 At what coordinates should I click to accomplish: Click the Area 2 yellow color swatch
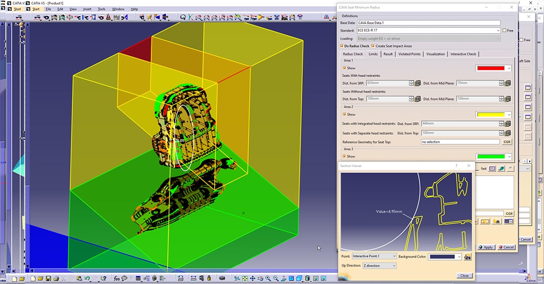pyautogui.click(x=490, y=115)
